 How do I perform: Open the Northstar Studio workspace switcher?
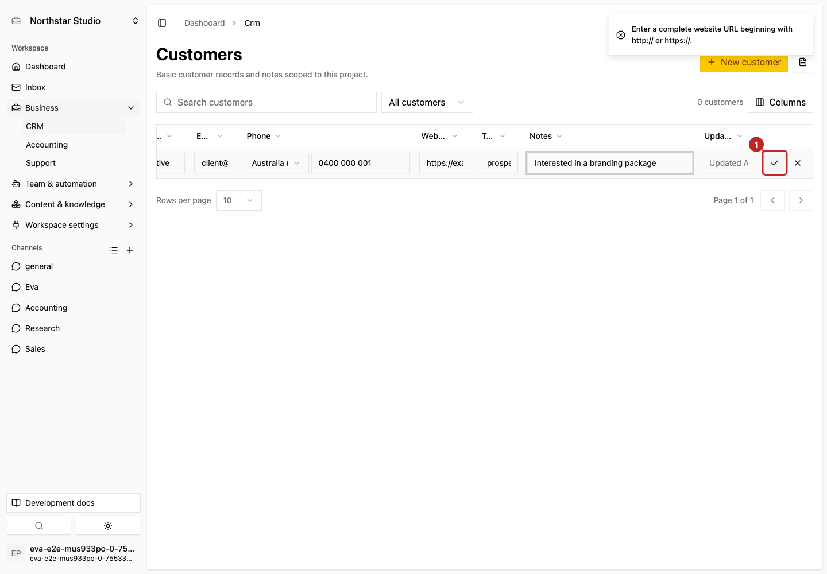click(x=75, y=21)
